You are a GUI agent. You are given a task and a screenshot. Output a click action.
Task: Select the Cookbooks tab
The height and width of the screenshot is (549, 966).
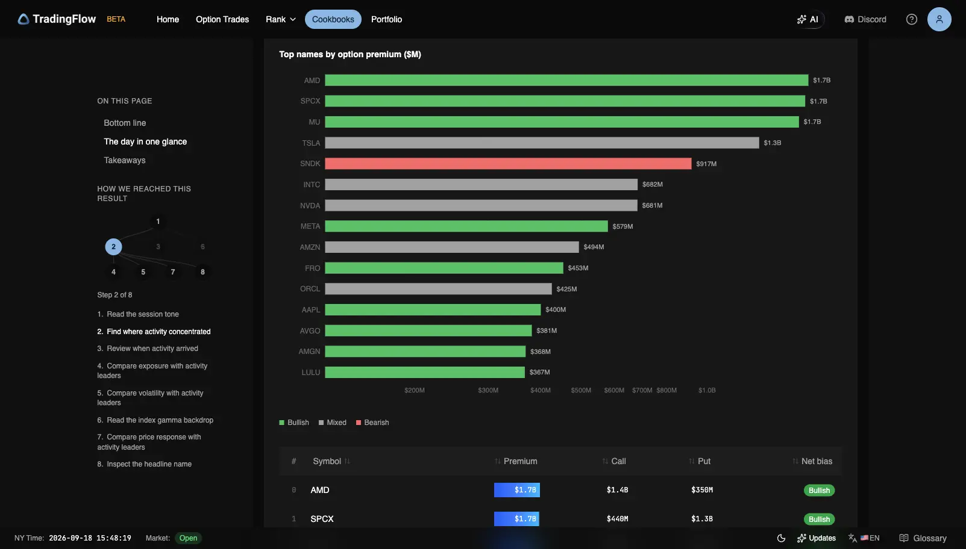pos(333,19)
